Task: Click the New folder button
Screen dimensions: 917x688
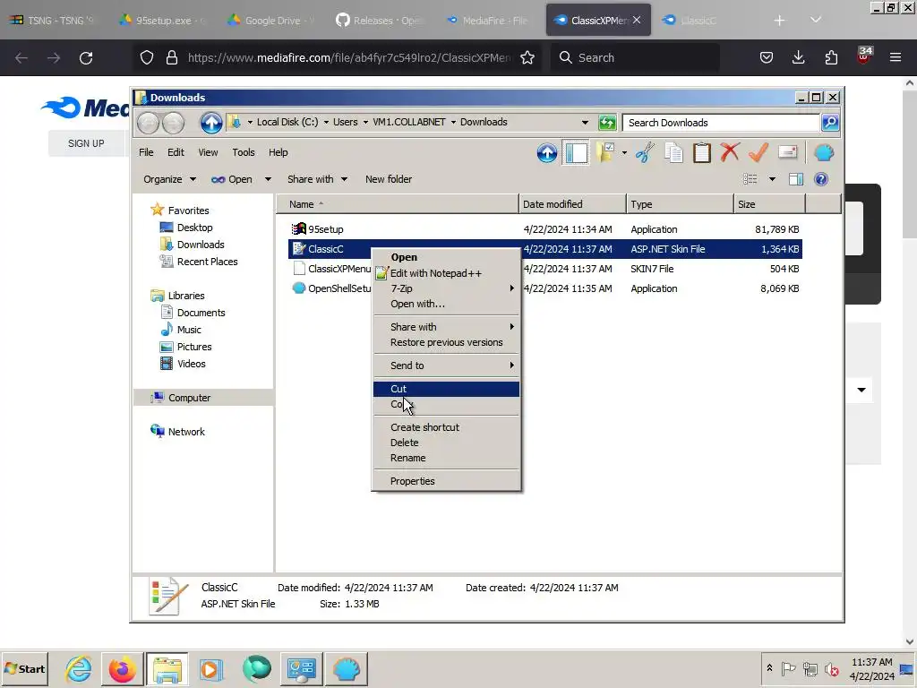Action: click(x=389, y=179)
